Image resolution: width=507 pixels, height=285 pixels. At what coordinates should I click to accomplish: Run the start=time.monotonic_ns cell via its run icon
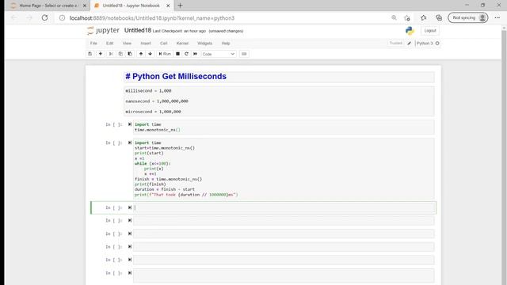pyautogui.click(x=130, y=142)
